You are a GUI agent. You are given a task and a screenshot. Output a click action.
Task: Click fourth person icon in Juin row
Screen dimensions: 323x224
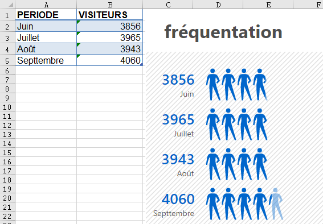click(260, 85)
